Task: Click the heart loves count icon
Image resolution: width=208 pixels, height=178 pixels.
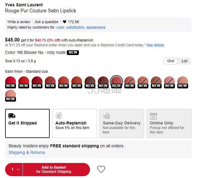Action: 64,22
